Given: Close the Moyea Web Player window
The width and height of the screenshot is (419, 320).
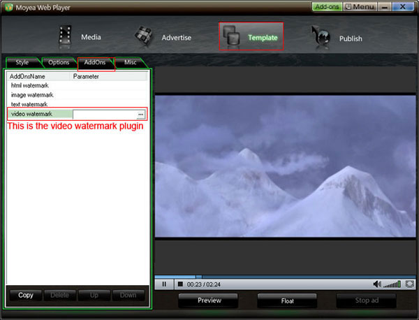Looking at the screenshot, I should click(x=403, y=7).
